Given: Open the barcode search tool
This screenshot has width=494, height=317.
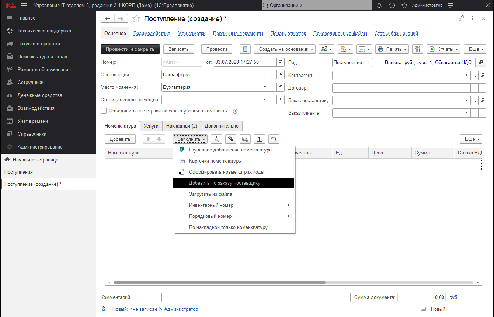Looking at the screenshot, I should tap(216, 139).
